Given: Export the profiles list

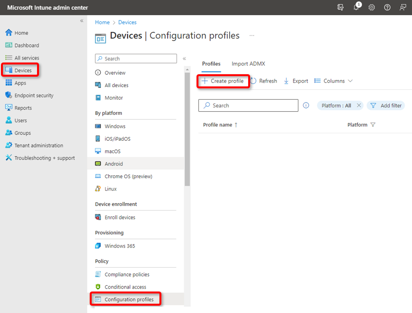Looking at the screenshot, I should [296, 81].
